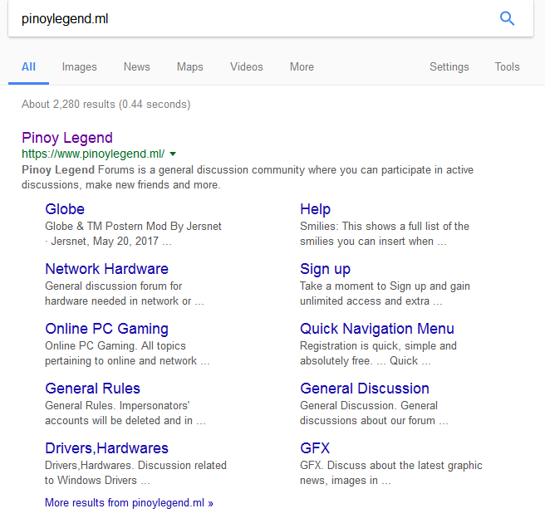Open the GFX sitelink

click(315, 448)
